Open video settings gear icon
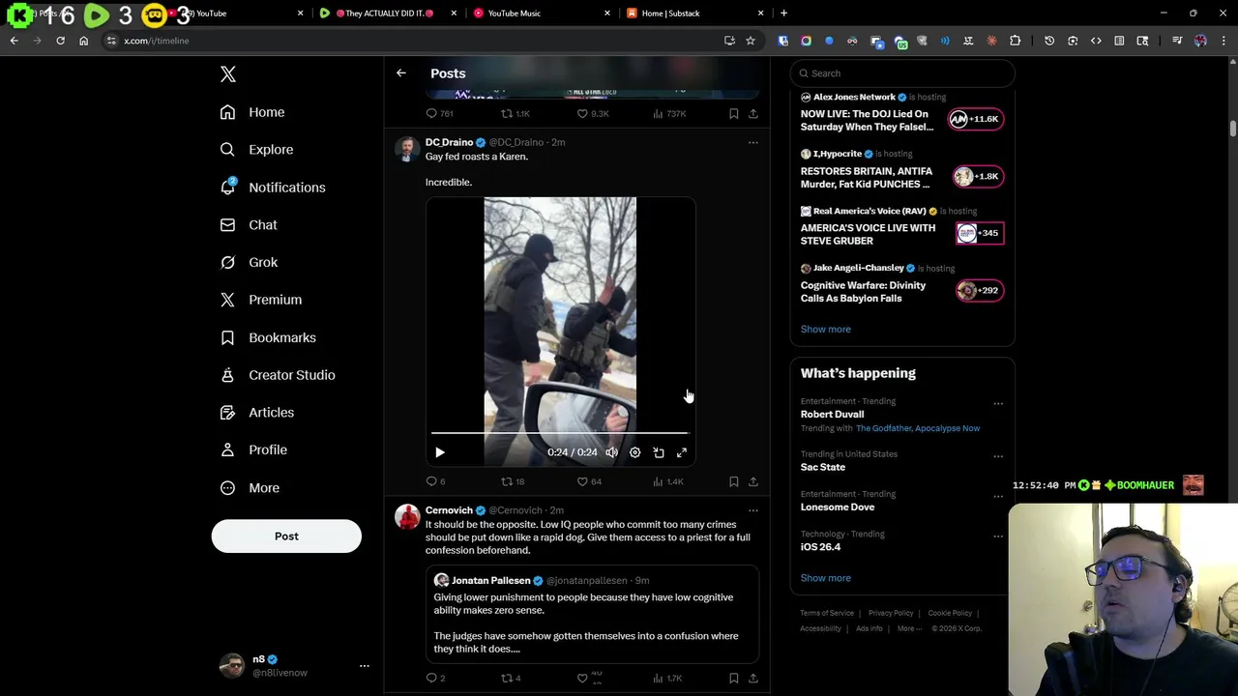The image size is (1238, 696). 635,452
